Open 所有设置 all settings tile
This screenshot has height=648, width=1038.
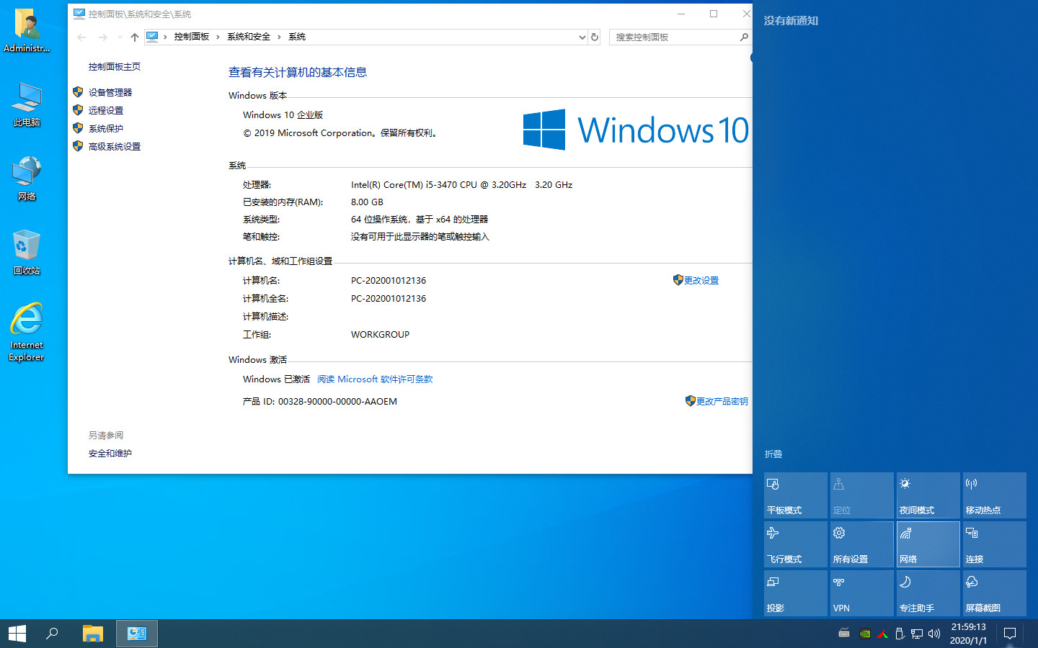(x=862, y=544)
